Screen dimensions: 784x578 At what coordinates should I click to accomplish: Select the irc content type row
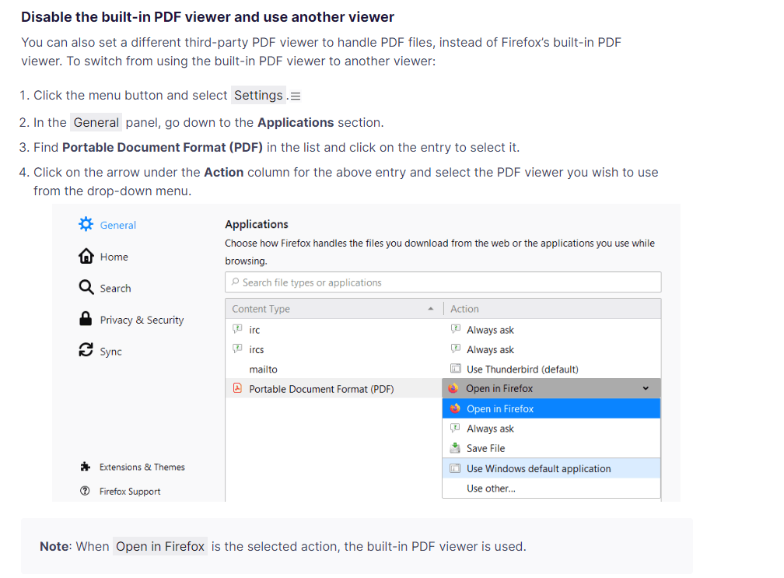334,330
